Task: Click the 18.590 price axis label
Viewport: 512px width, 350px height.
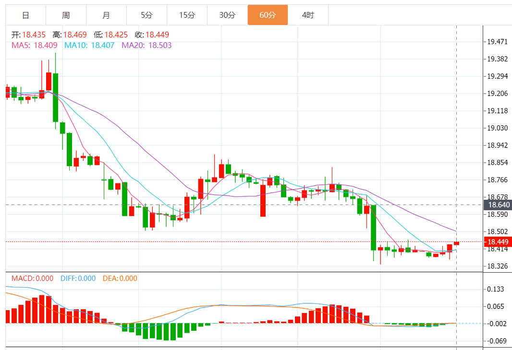Action: [x=497, y=214]
